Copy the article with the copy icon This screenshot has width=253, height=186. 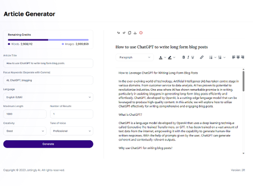click(130, 33)
